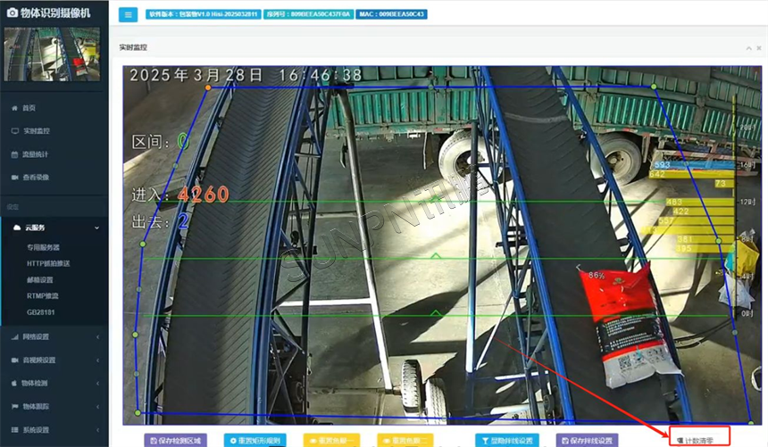The height and width of the screenshot is (447, 768).
Task: Open 首页 home page from sidebar
Action: tap(29, 108)
